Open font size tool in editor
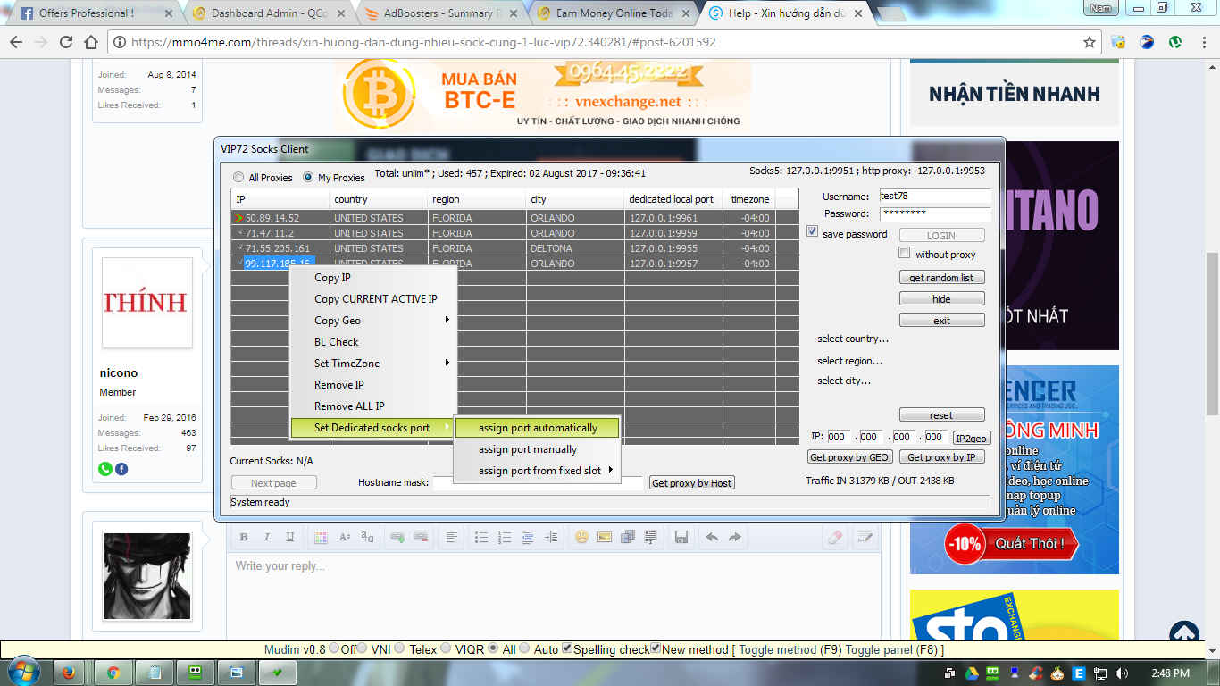This screenshot has width=1220, height=686. [344, 537]
